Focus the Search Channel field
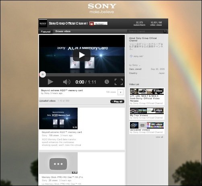This screenshot has height=186, width=202. click(x=145, y=31)
